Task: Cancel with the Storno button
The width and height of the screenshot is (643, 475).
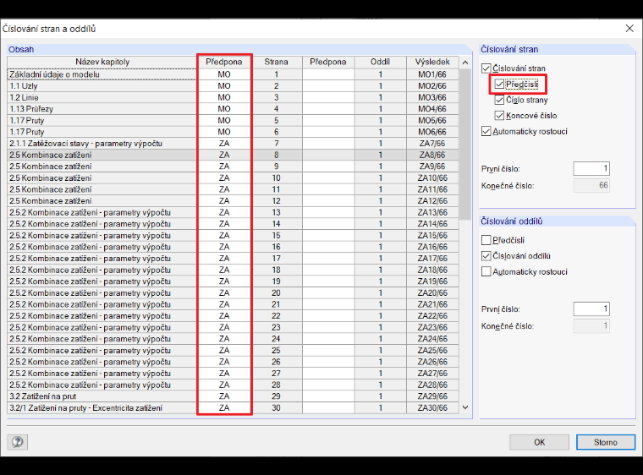Action: [605, 442]
